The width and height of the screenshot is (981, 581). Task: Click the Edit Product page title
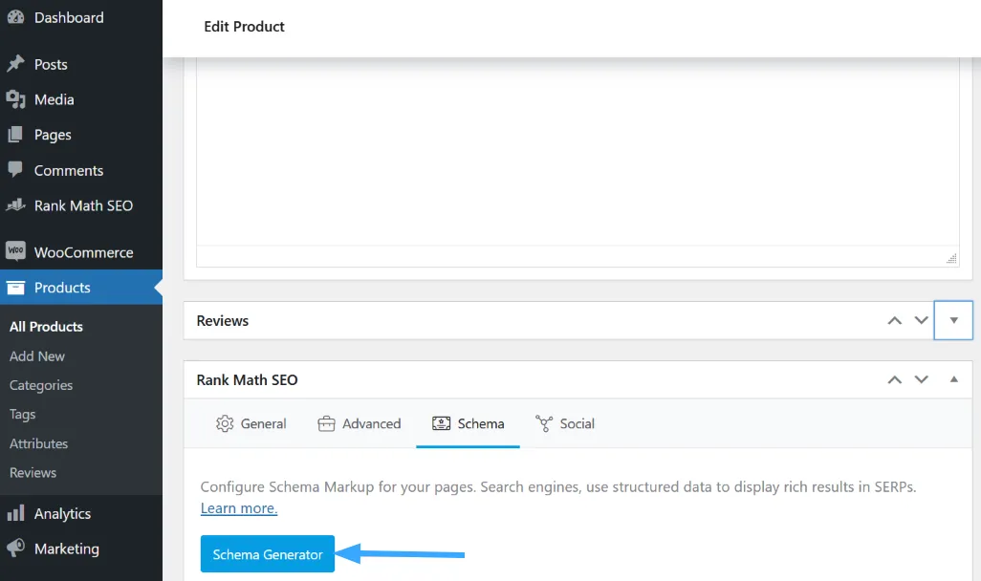click(x=244, y=26)
